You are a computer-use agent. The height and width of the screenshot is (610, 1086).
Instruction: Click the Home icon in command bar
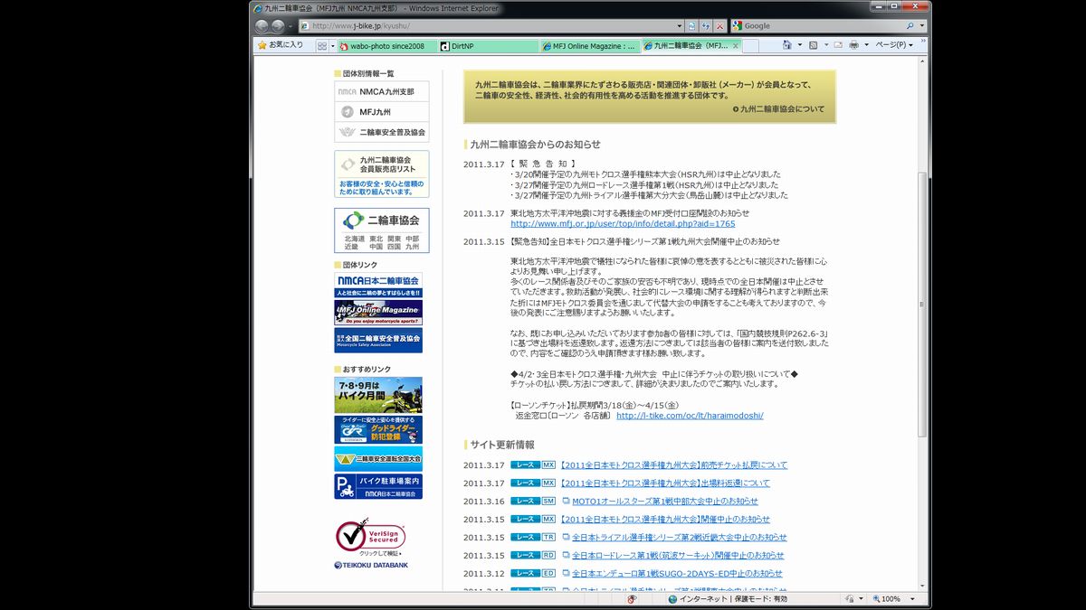(787, 44)
